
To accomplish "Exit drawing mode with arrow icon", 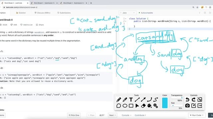I will [x=200, y=106].
